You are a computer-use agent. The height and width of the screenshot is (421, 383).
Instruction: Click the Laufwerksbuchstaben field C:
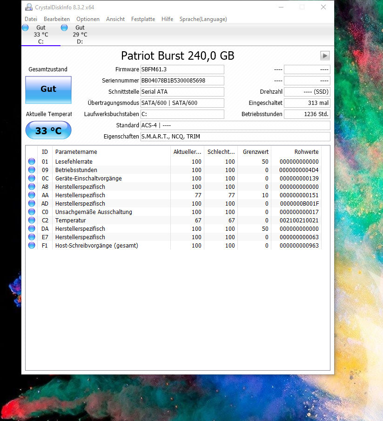coord(182,114)
